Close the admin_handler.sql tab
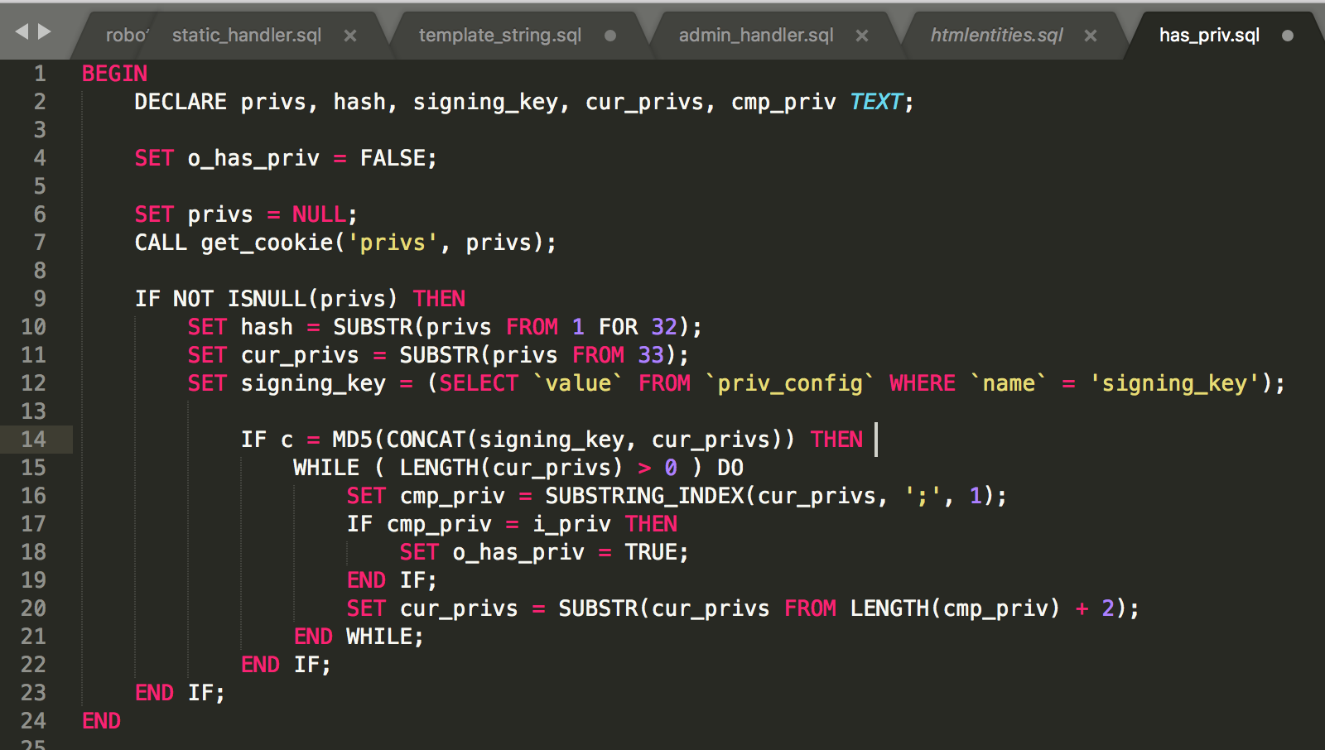 point(862,36)
